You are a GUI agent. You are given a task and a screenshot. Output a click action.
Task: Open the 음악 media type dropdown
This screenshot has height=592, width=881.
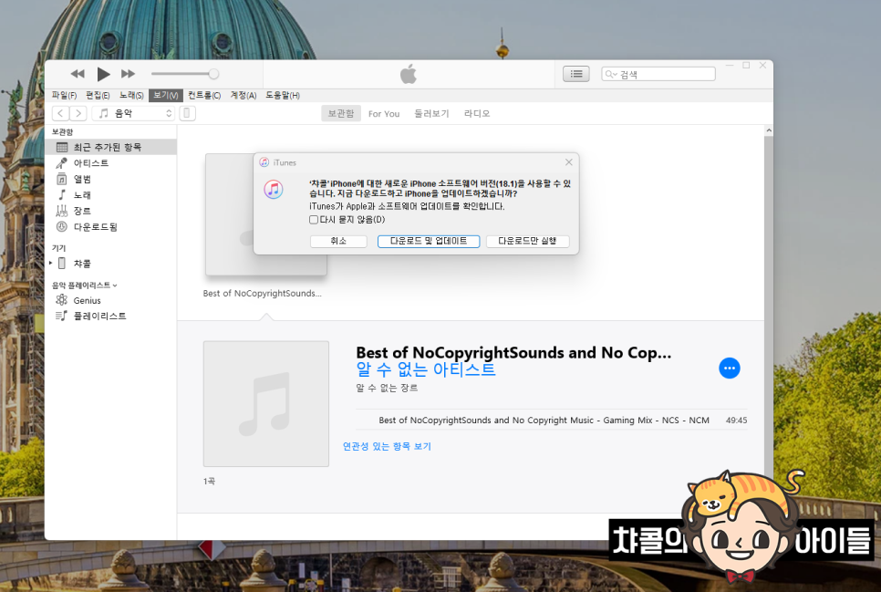click(134, 113)
